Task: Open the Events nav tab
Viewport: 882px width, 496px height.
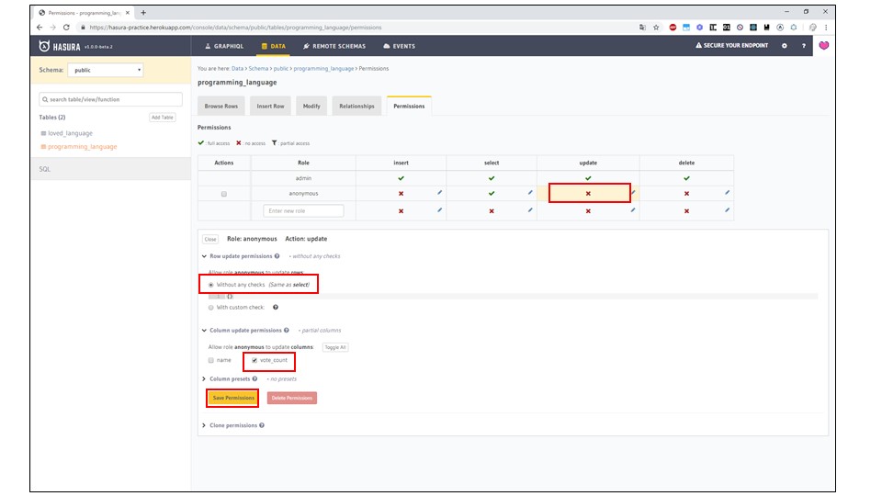Action: (400, 46)
